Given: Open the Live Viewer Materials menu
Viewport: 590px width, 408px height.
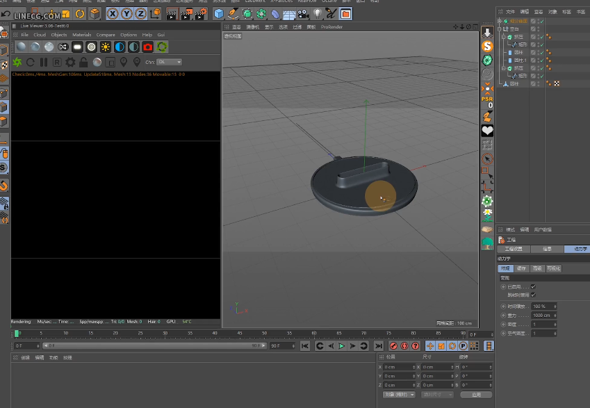Looking at the screenshot, I should (81, 35).
